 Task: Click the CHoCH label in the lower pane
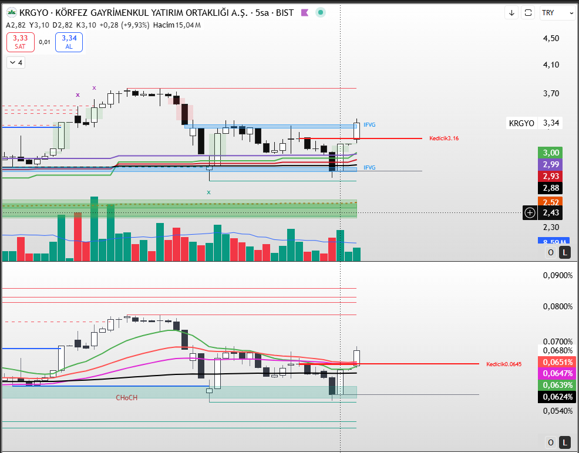pyautogui.click(x=127, y=398)
